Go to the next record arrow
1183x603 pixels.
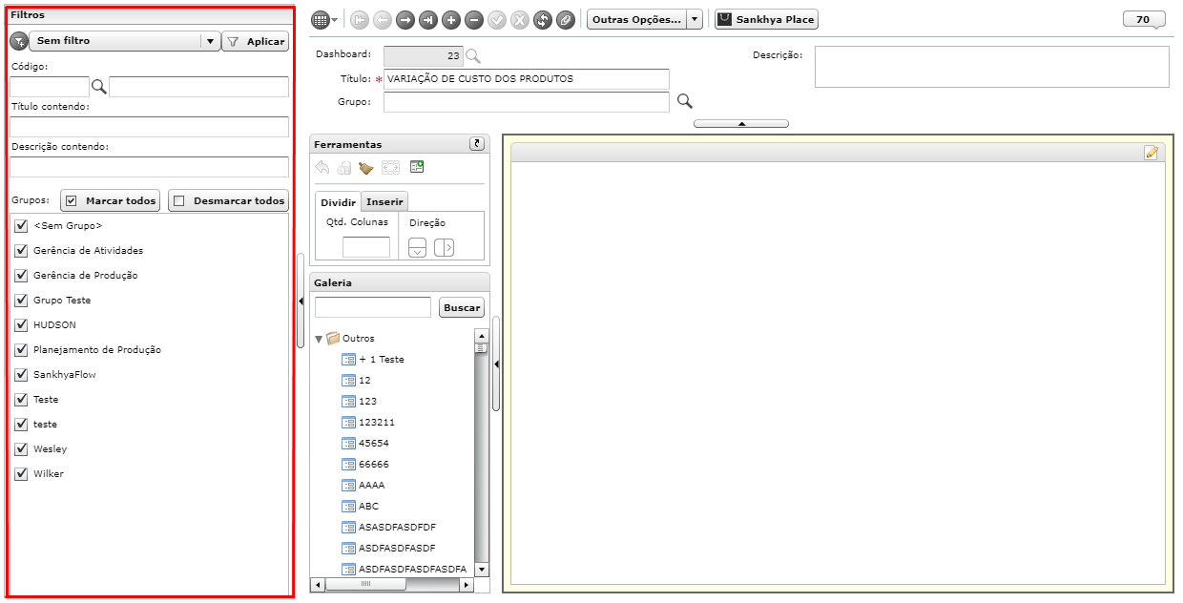point(405,19)
